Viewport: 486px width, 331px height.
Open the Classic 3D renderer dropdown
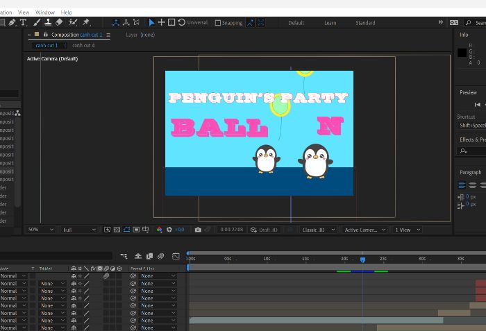tap(318, 230)
